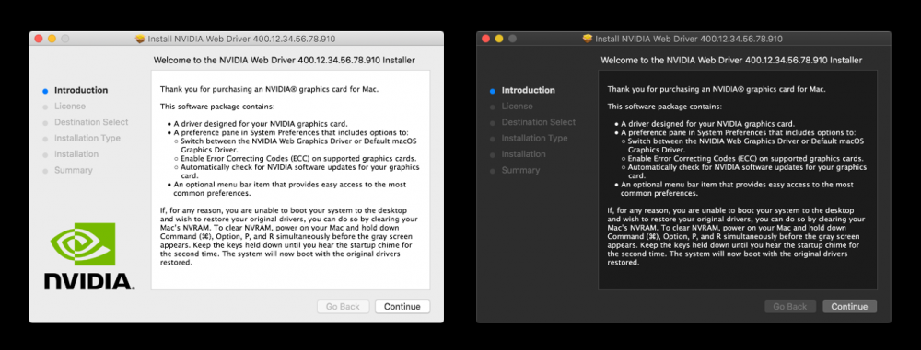
Task: Click 'An optional menu bar item' line, light window
Action: (x=288, y=185)
